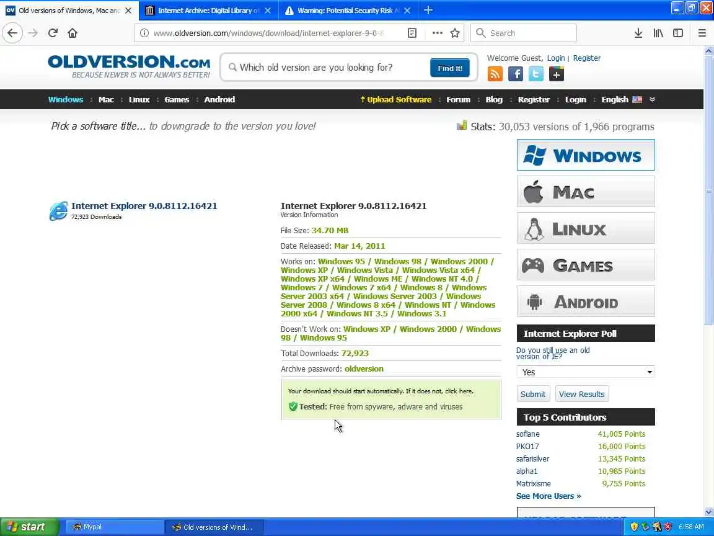The height and width of the screenshot is (536, 714).
Task: Click the taskbar clock 6:58 AM
Action: pos(691,527)
